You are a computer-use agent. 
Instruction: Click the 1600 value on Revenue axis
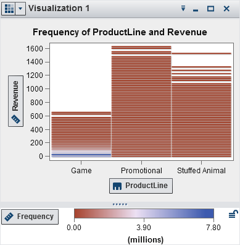pos(35,49)
